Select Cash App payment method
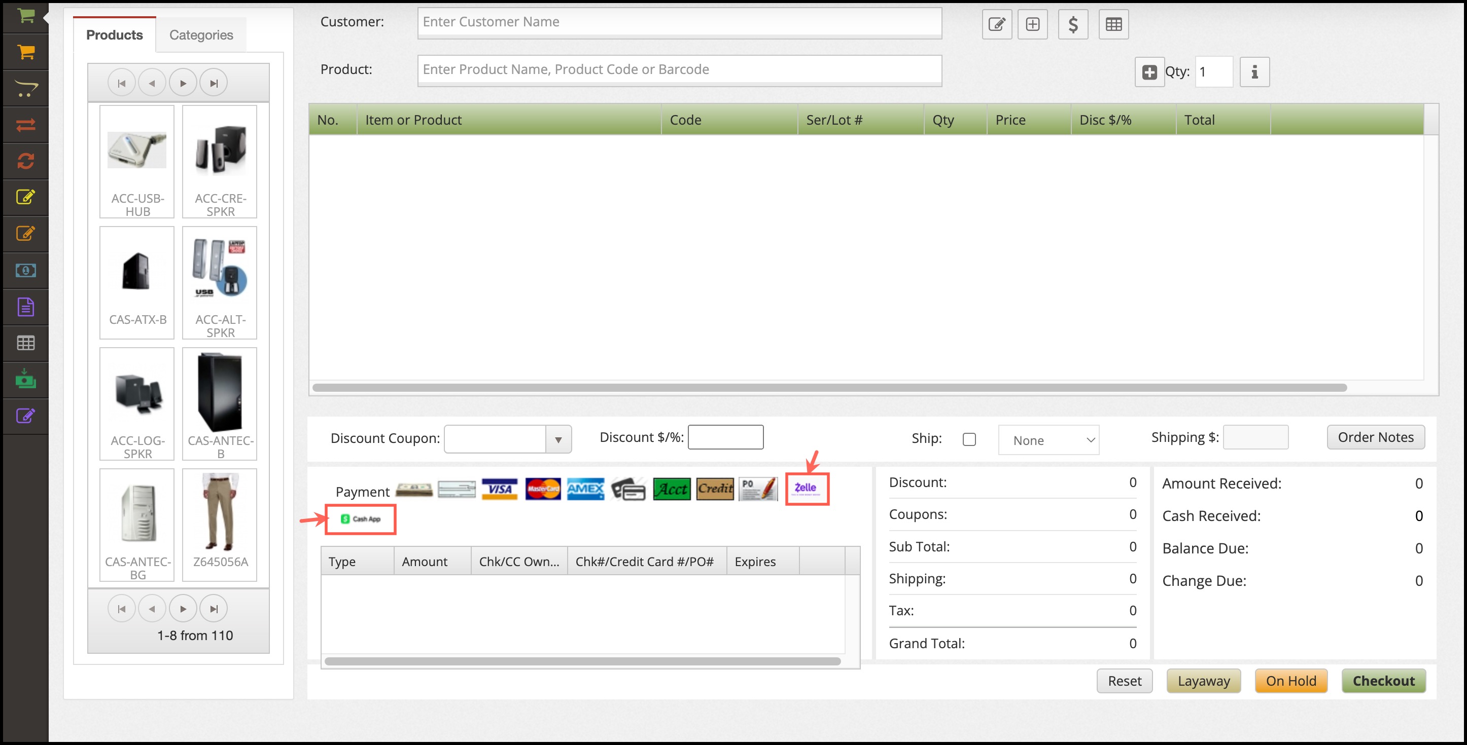The image size is (1467, 745). pyautogui.click(x=360, y=519)
